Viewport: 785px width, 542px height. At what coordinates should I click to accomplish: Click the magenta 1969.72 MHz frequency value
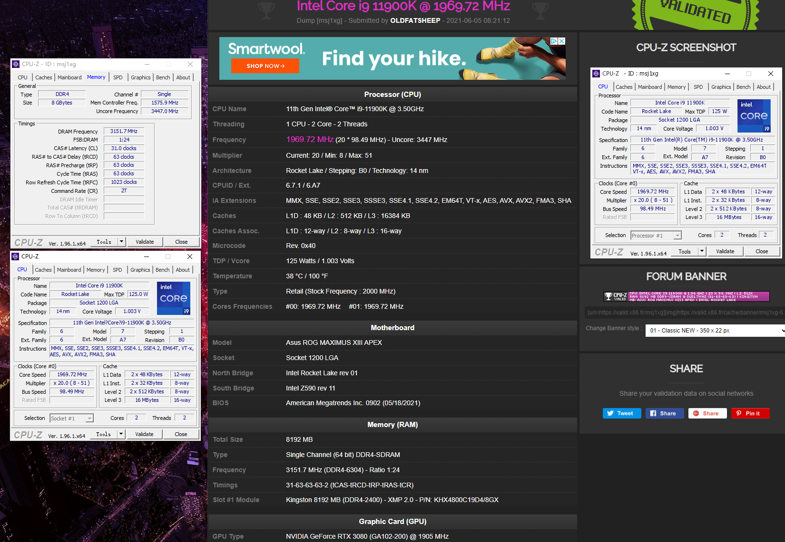coord(310,139)
